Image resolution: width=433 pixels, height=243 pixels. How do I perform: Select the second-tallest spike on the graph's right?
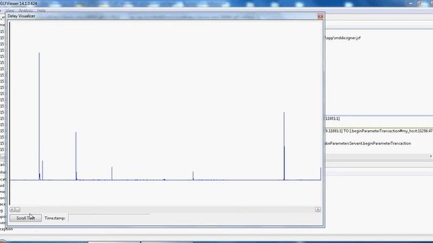[x=284, y=146]
